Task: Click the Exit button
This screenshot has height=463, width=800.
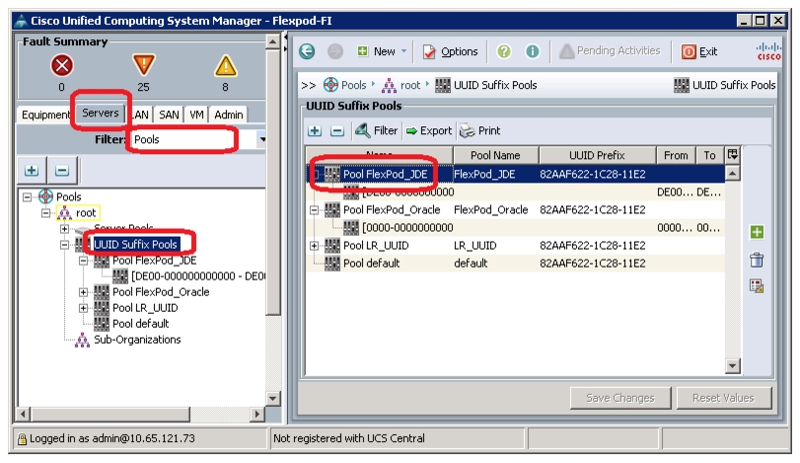Action: pos(699,51)
